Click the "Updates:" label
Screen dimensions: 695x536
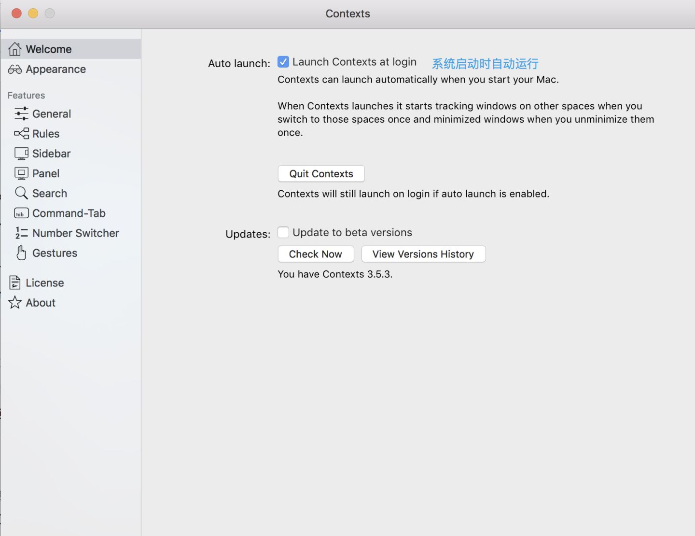tap(248, 234)
